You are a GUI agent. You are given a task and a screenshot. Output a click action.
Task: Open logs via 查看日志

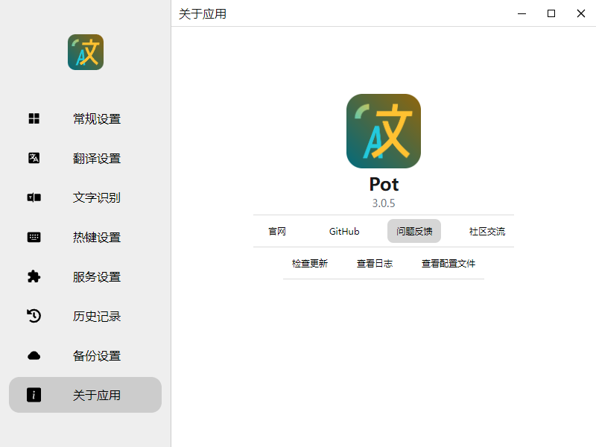click(x=374, y=263)
